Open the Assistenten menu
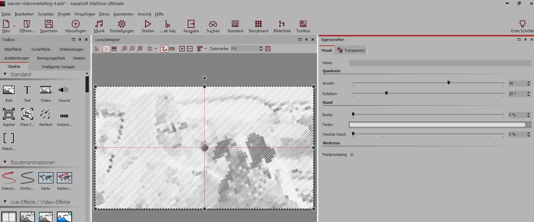Image resolution: width=534 pixels, height=222 pixels. [x=123, y=14]
